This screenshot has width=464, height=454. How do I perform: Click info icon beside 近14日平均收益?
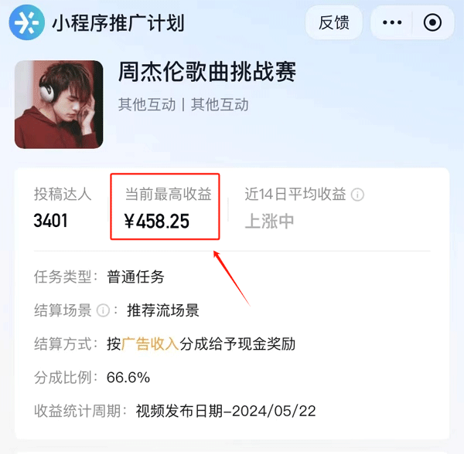[357, 195]
